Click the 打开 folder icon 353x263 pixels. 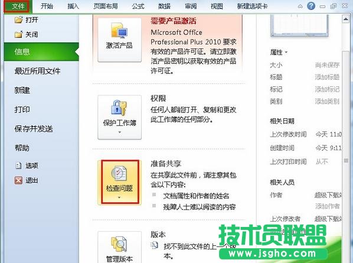(19, 20)
